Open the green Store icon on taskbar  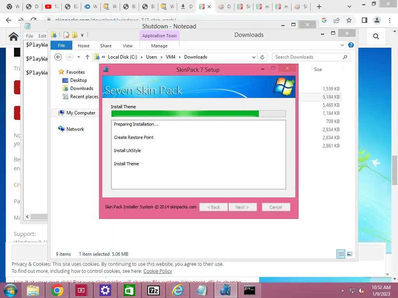coord(129,290)
